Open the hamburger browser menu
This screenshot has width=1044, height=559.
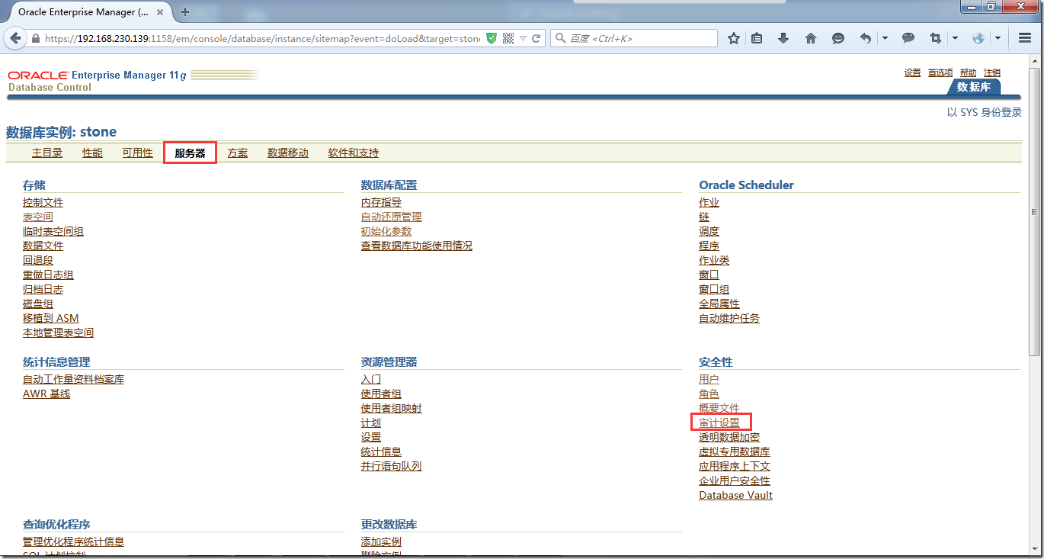[x=1025, y=38]
